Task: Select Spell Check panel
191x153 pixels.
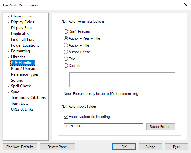Action: coord(21,86)
